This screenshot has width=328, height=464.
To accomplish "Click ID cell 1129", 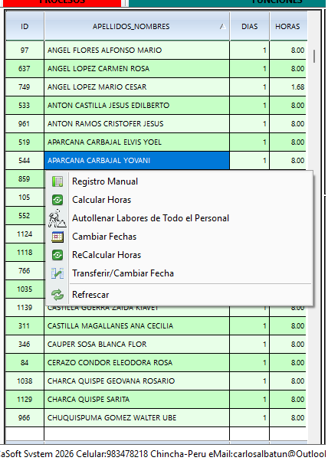I will pos(25,399).
